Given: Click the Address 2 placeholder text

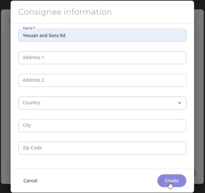Looking at the screenshot, I should 33,80.
